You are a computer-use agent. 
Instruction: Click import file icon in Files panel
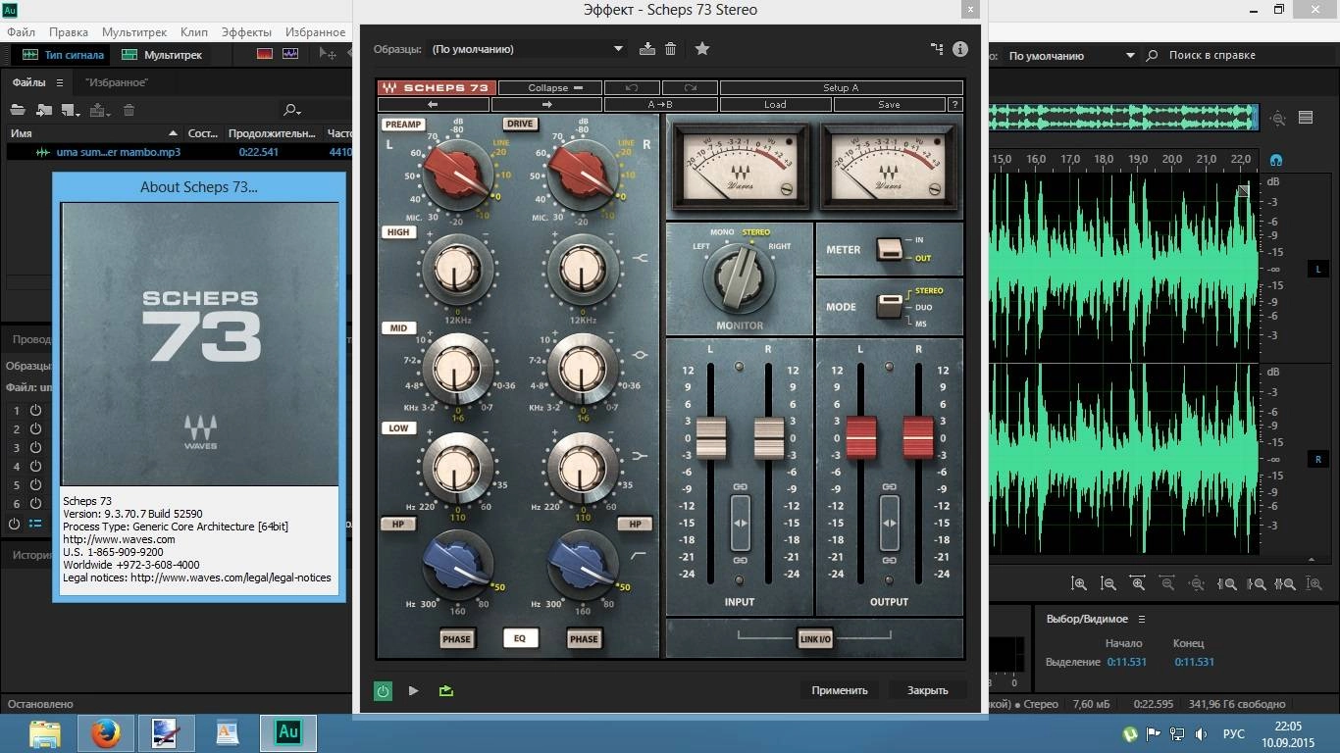click(44, 110)
